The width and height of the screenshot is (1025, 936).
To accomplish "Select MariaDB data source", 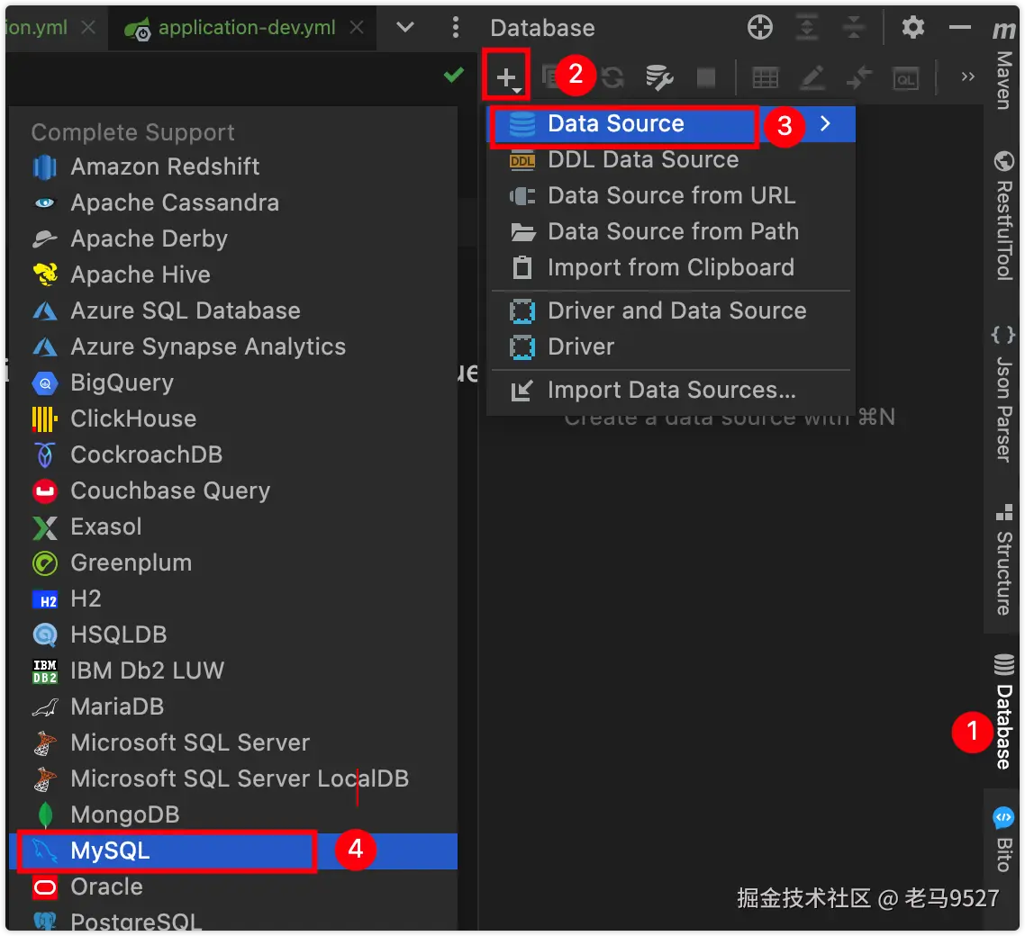I will click(x=233, y=706).
